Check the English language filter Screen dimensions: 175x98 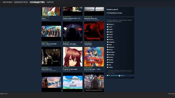coord(107,32)
